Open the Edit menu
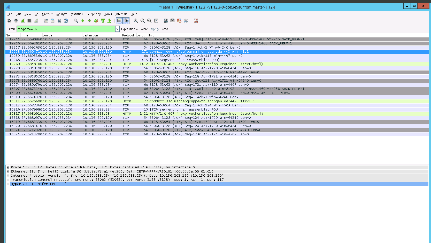Screen dimensions: 431x243 coord(18,14)
